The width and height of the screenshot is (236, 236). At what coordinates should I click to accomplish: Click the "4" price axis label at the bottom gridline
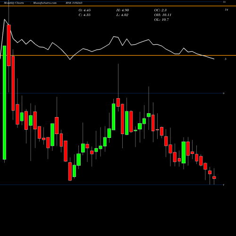(x=224, y=185)
